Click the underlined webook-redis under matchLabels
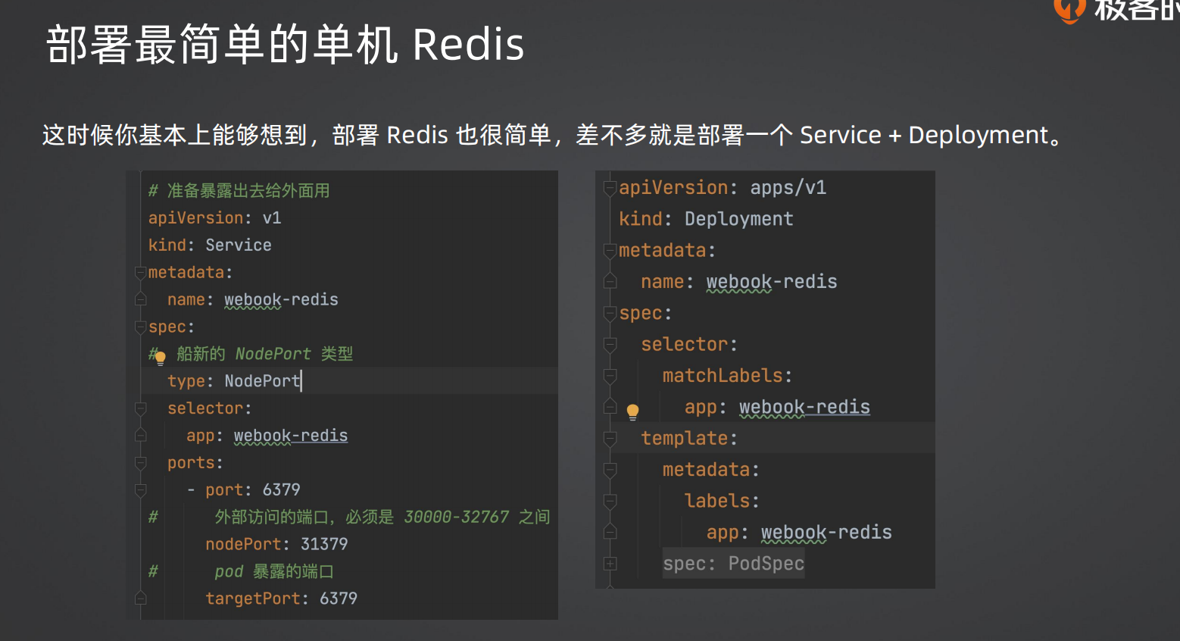The height and width of the screenshot is (641, 1180). click(804, 408)
